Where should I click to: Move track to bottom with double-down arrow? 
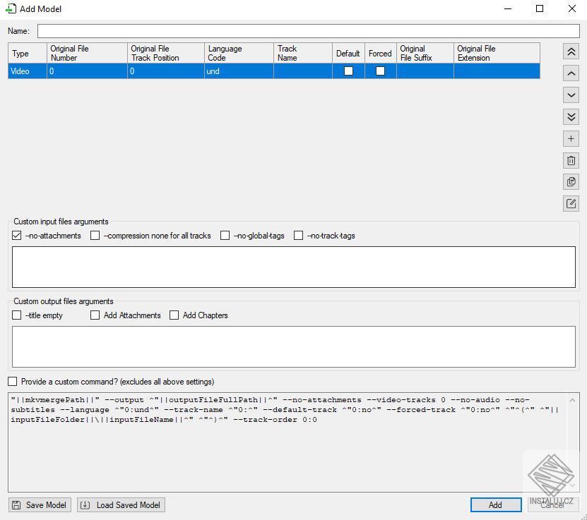click(x=571, y=117)
